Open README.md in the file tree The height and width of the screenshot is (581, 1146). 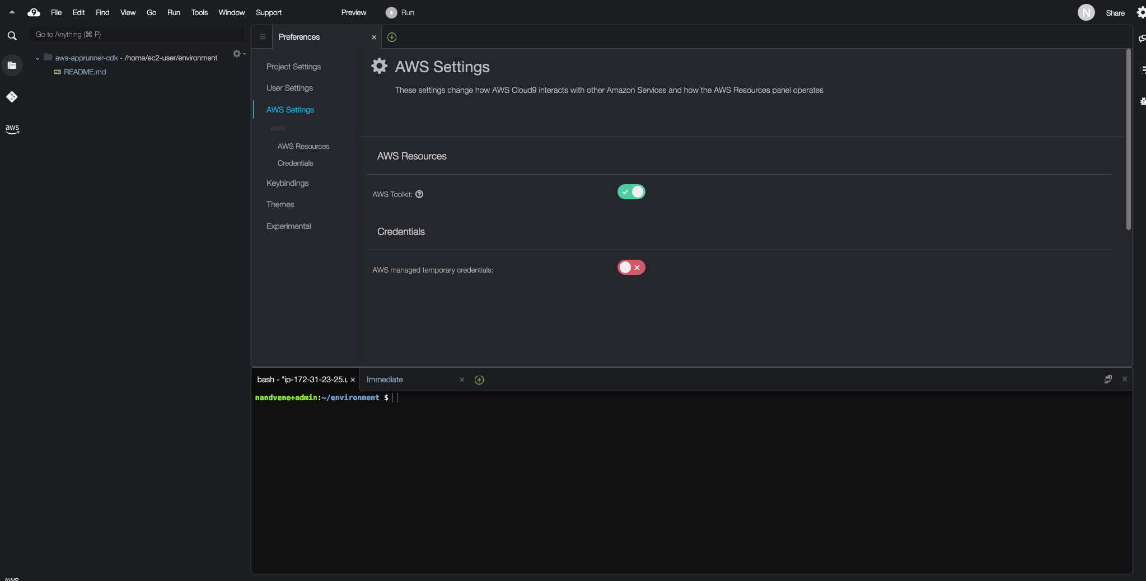(x=85, y=72)
